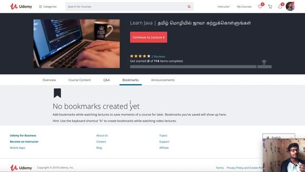The width and height of the screenshot is (305, 172).
Task: Open the user profile avatar
Action: (290, 6)
